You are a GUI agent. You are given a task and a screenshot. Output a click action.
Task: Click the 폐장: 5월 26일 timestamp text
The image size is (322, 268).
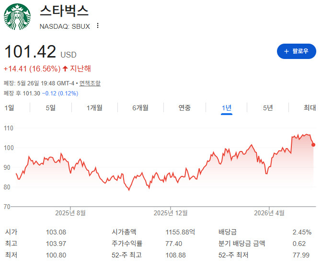click(x=39, y=83)
